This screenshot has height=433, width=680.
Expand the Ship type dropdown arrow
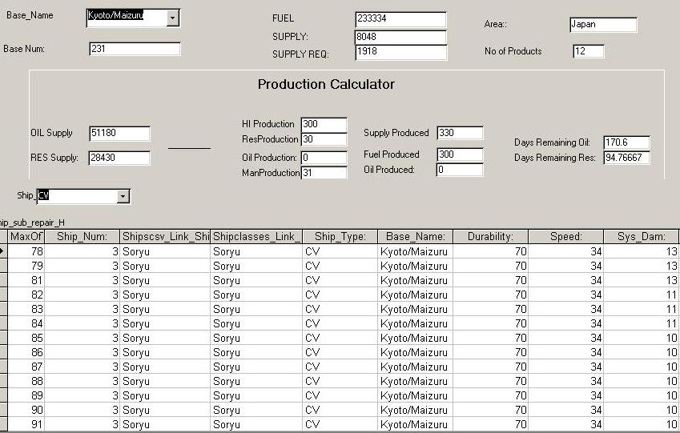(x=123, y=196)
